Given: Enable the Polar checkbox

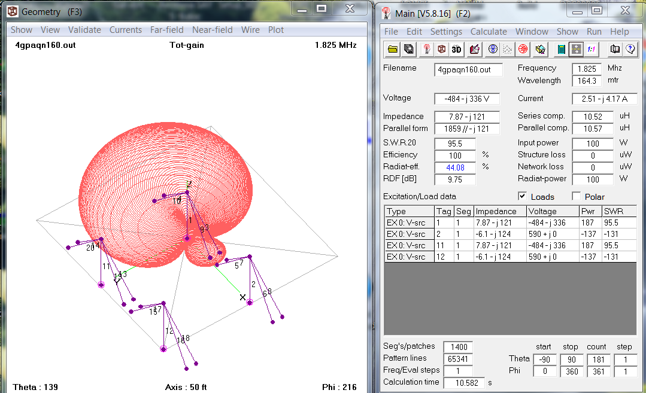Looking at the screenshot, I should pyautogui.click(x=577, y=196).
